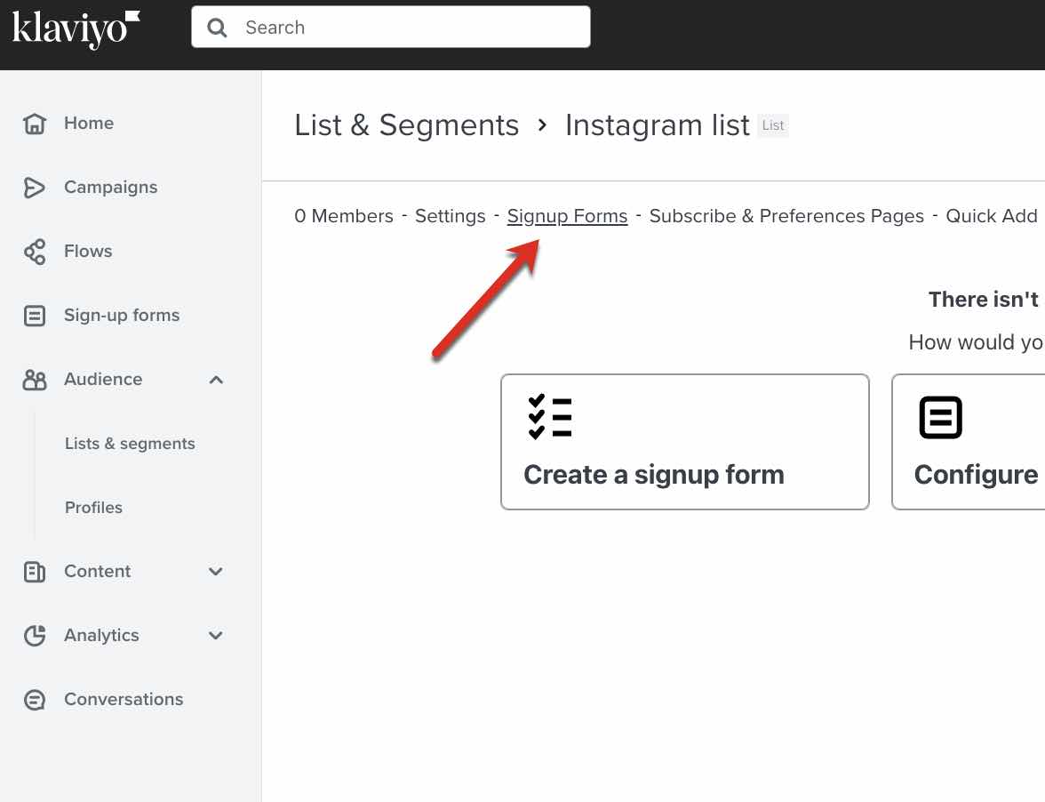Image resolution: width=1045 pixels, height=802 pixels.
Task: Select Signup Forms in the list navigation
Action: 567,216
